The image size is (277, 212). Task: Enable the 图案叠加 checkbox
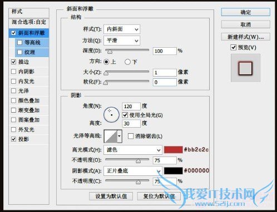[13, 120]
